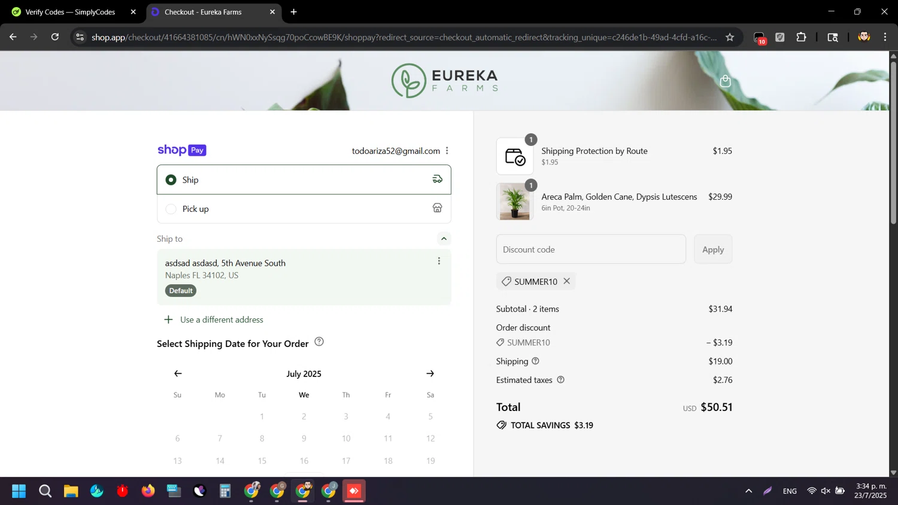Open help tooltip for Select Shipping Date
Image resolution: width=898 pixels, height=505 pixels.
pyautogui.click(x=319, y=342)
